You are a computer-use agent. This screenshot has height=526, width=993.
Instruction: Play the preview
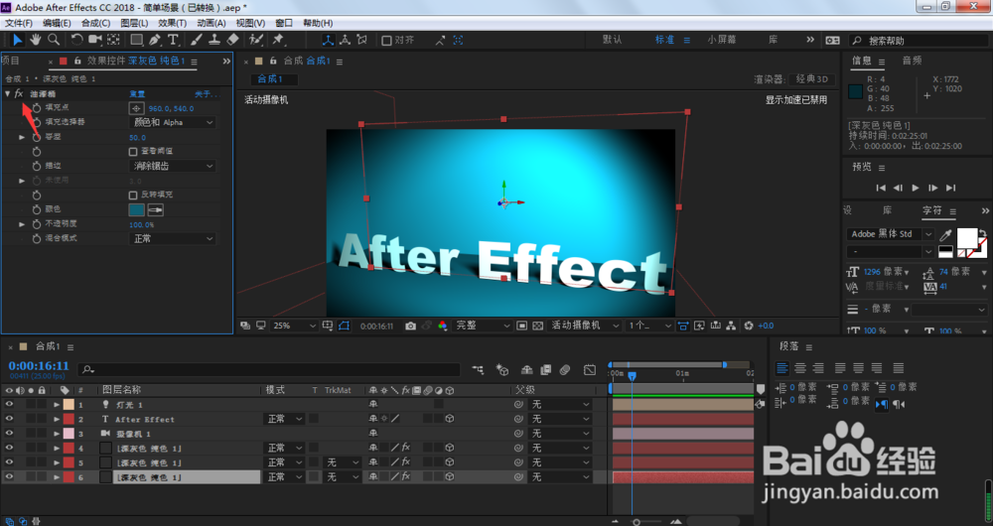coord(916,188)
